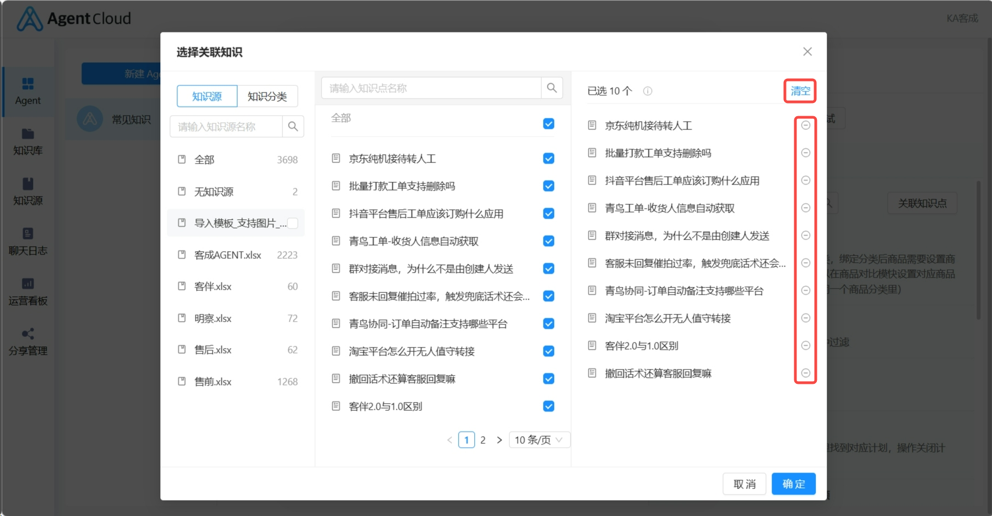Click the 确定 confirm button
The width and height of the screenshot is (992, 516).
tap(794, 484)
